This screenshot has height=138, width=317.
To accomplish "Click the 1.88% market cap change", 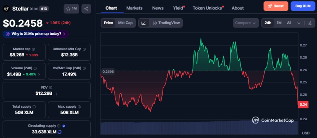I will click(32, 55).
